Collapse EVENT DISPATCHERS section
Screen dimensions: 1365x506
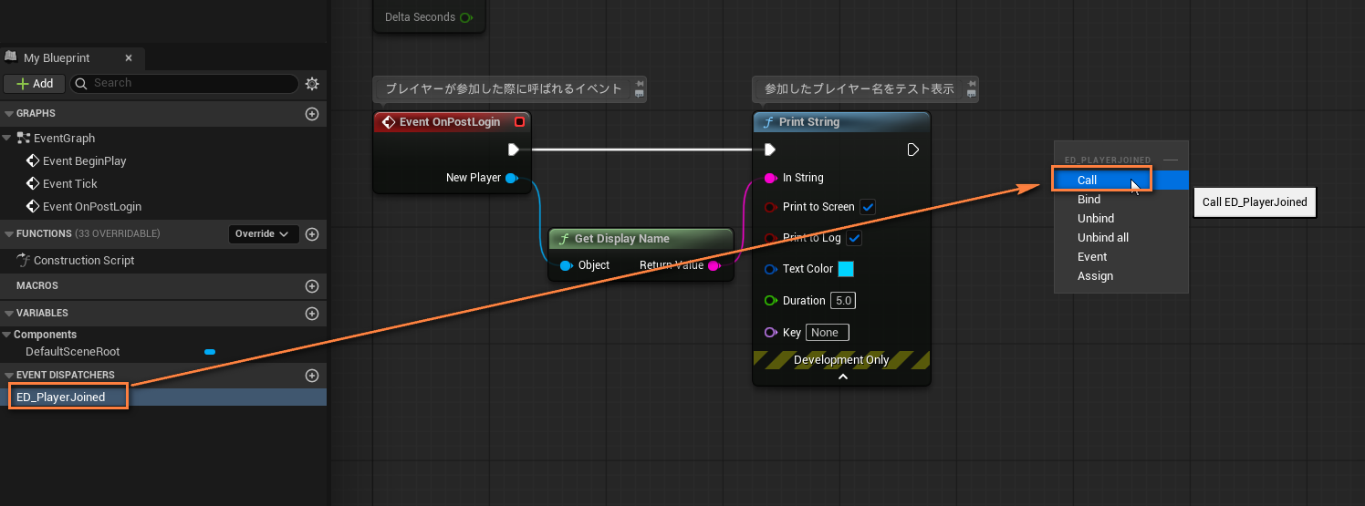9,375
